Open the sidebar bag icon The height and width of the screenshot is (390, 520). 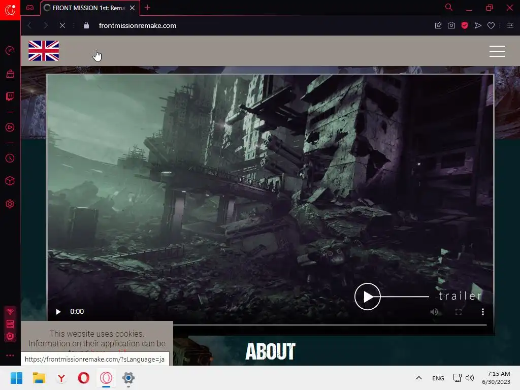pos(10,74)
